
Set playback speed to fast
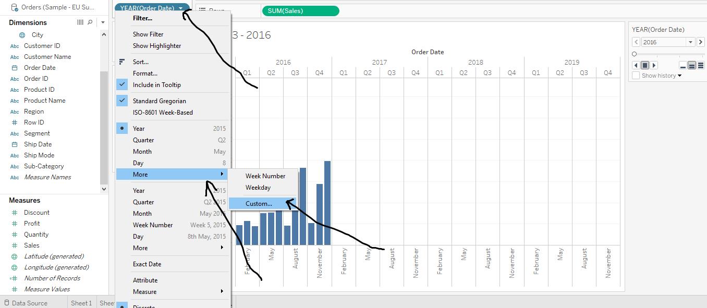point(701,65)
